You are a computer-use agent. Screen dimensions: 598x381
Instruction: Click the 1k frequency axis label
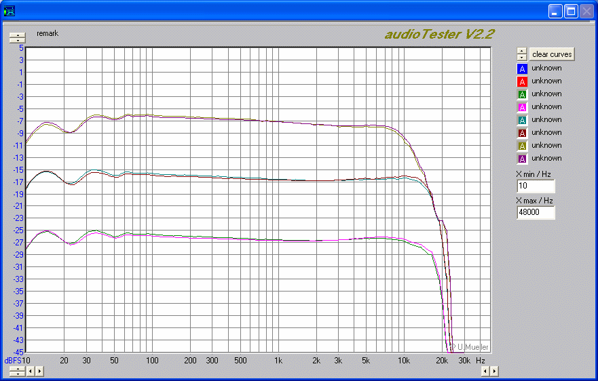[x=278, y=361]
